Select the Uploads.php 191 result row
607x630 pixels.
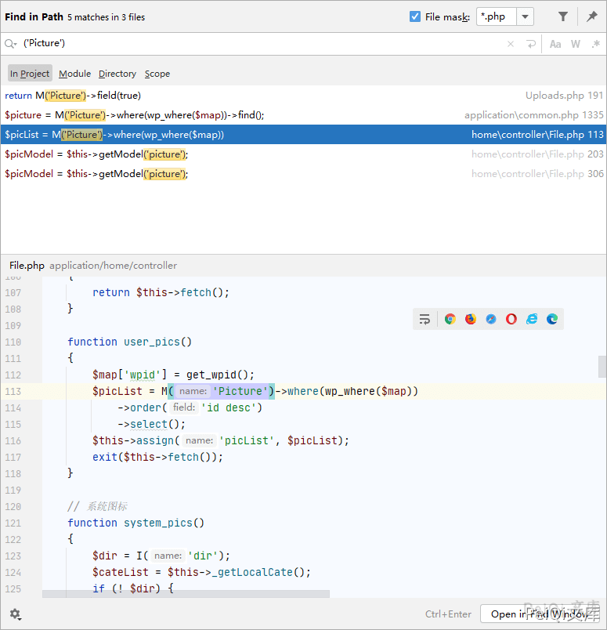(x=303, y=96)
